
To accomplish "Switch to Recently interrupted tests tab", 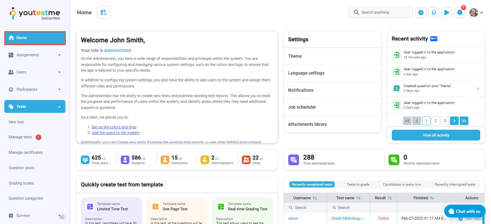I will click(x=455, y=185).
